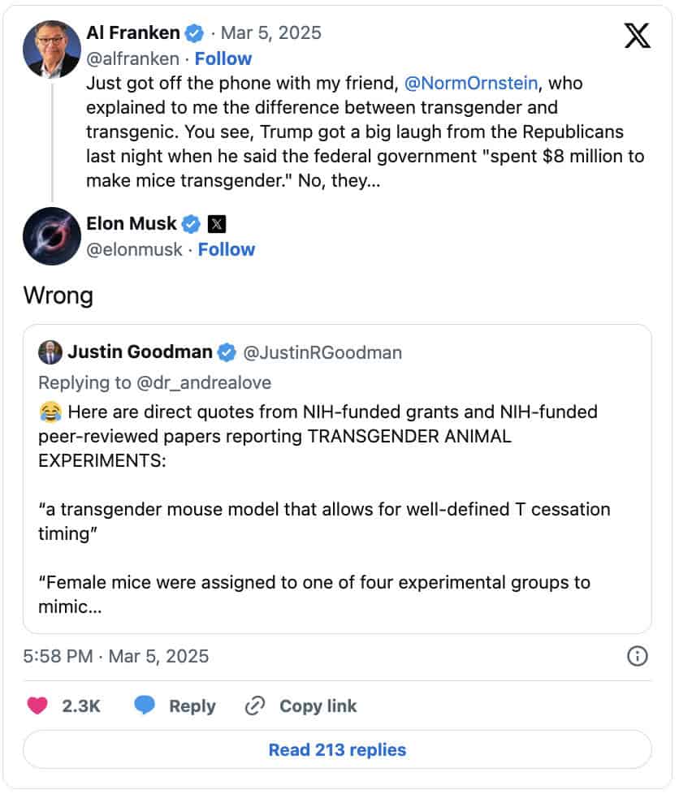679x794 pixels.
Task: Click the copy link chain icon
Action: tap(255, 706)
